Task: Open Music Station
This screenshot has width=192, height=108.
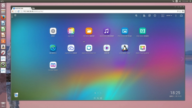Action: (107, 31)
